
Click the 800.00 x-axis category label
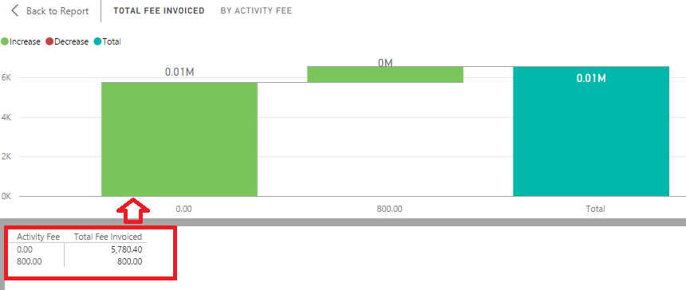(x=389, y=209)
